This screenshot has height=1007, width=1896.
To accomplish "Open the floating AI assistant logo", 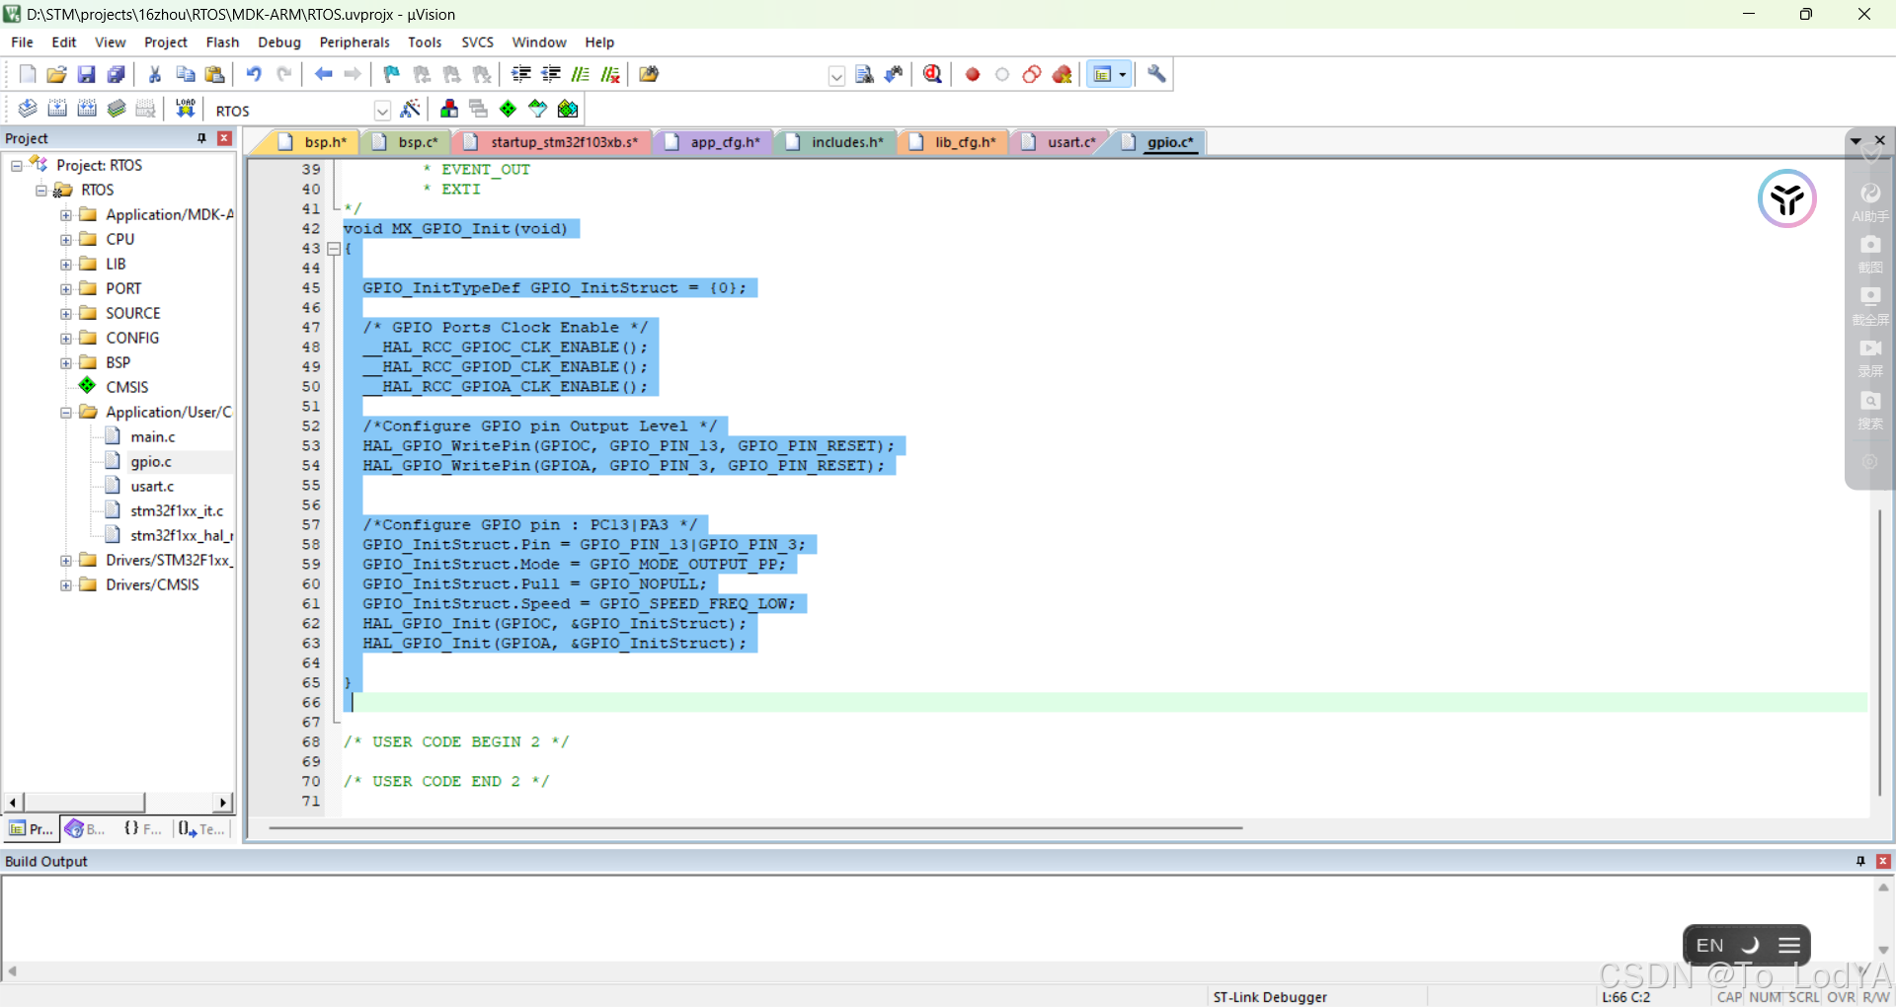I will point(1786,198).
